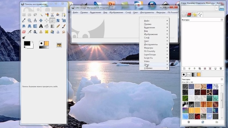Select the Shear tool
This screenshot has width=228, height=128.
click(x=24, y=26)
